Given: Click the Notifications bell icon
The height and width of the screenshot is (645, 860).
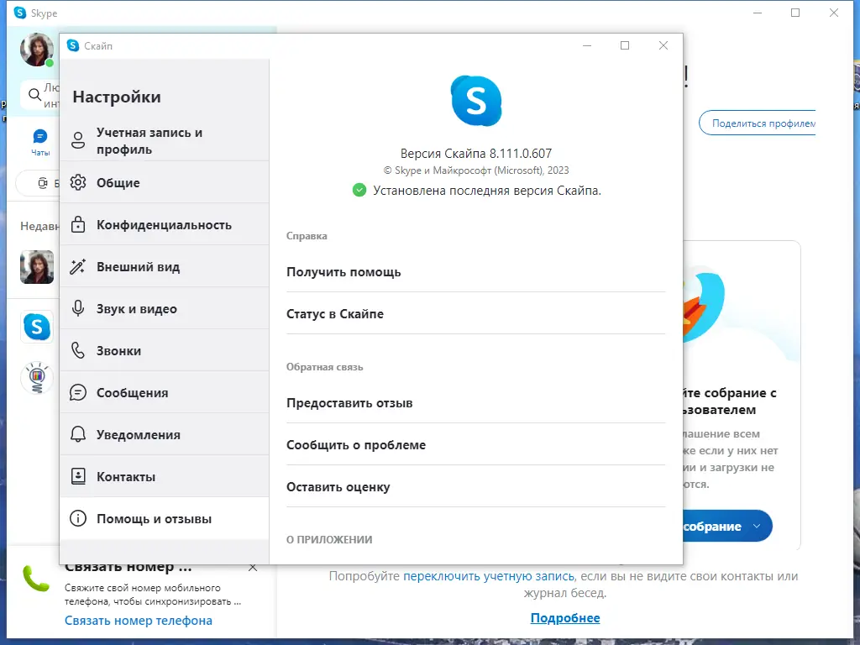Looking at the screenshot, I should (78, 434).
